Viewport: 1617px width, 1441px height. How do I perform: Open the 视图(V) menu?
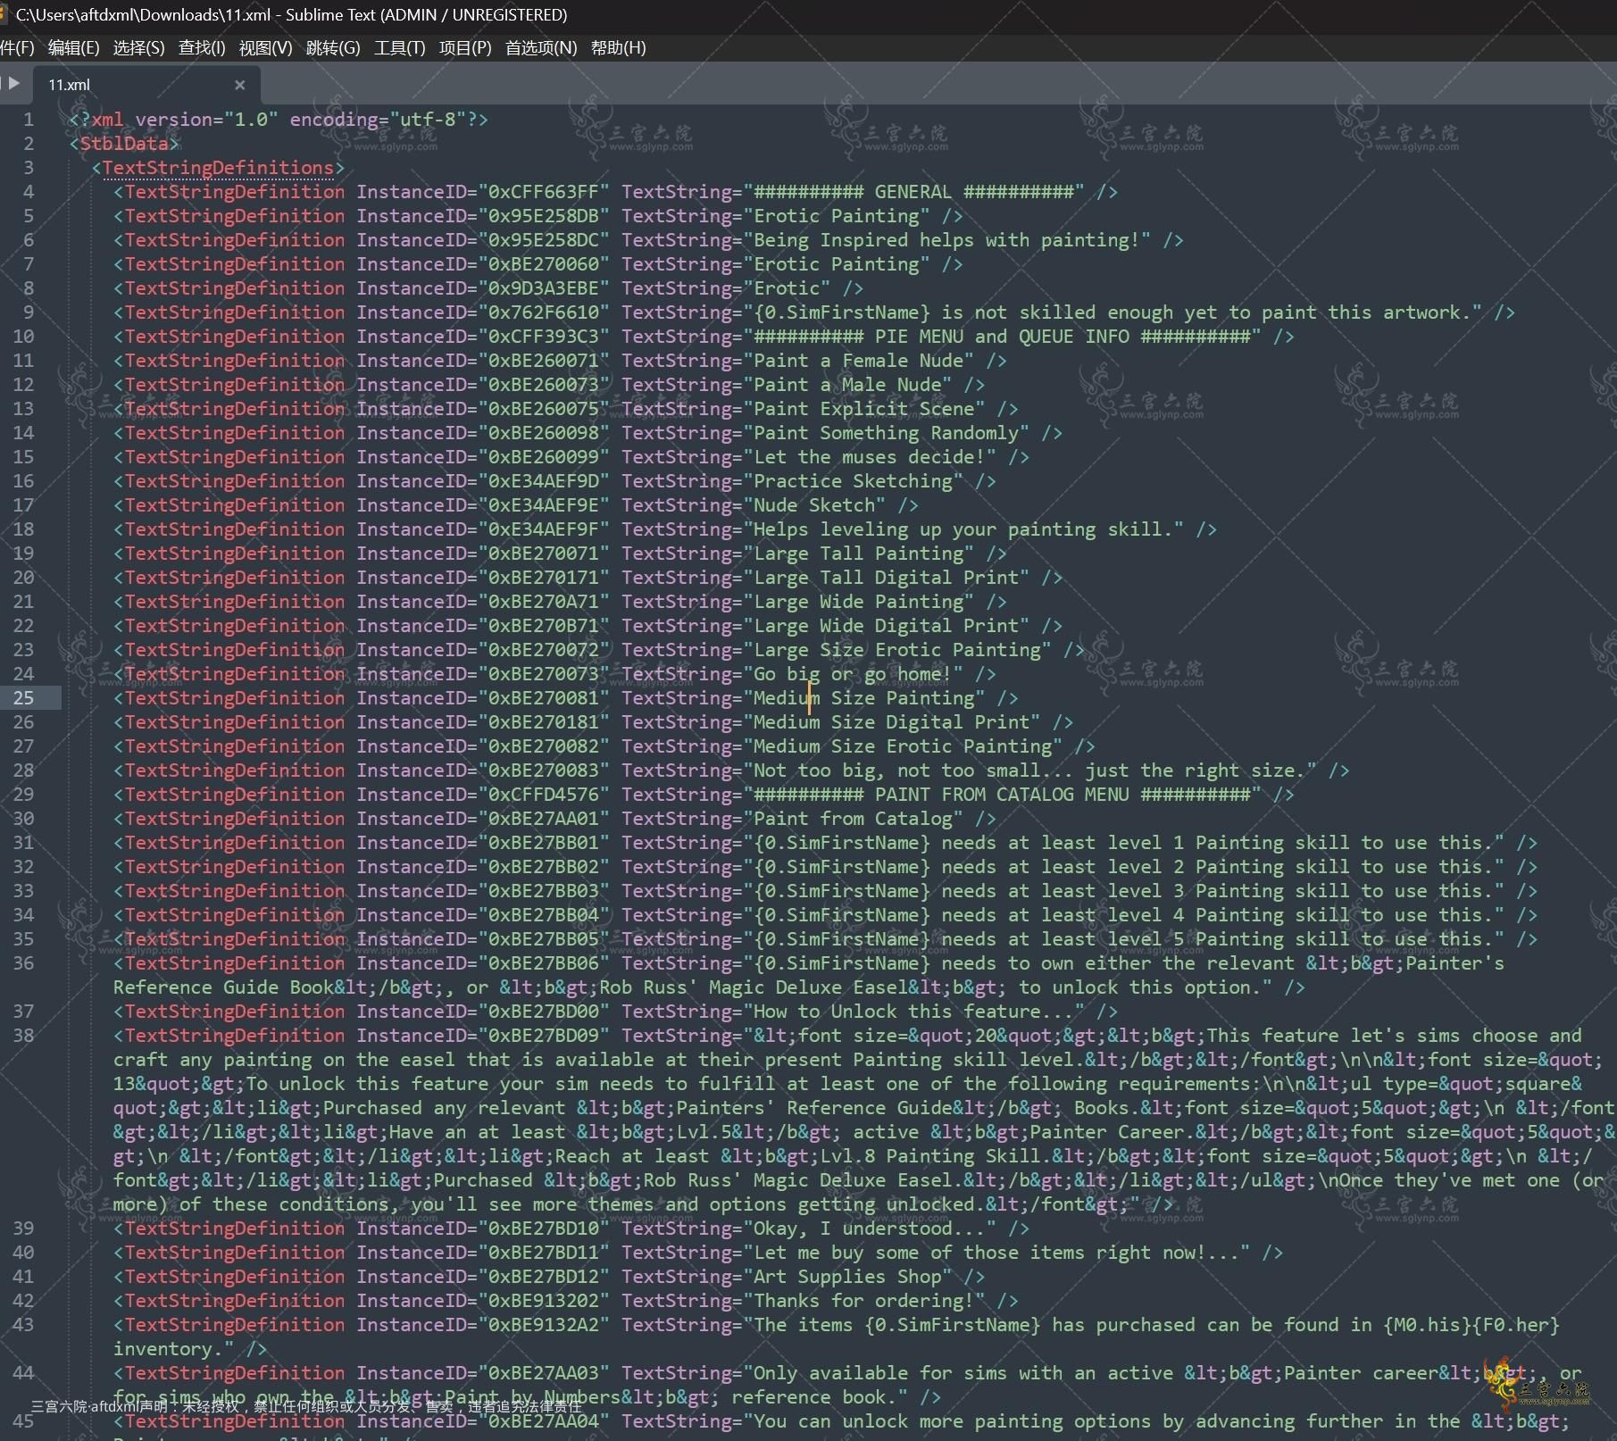pos(265,48)
